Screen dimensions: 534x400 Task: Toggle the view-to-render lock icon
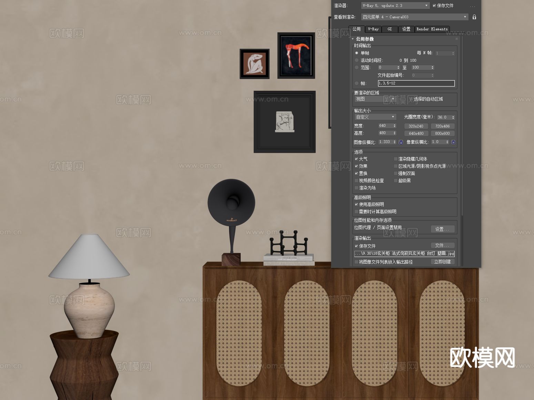click(474, 17)
